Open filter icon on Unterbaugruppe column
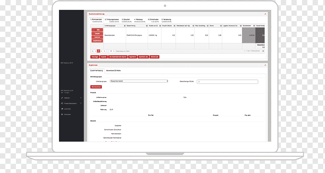The image size is (325, 173). [125, 26]
